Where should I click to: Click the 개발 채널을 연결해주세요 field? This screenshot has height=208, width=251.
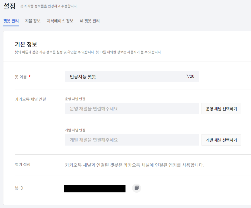[132, 140]
